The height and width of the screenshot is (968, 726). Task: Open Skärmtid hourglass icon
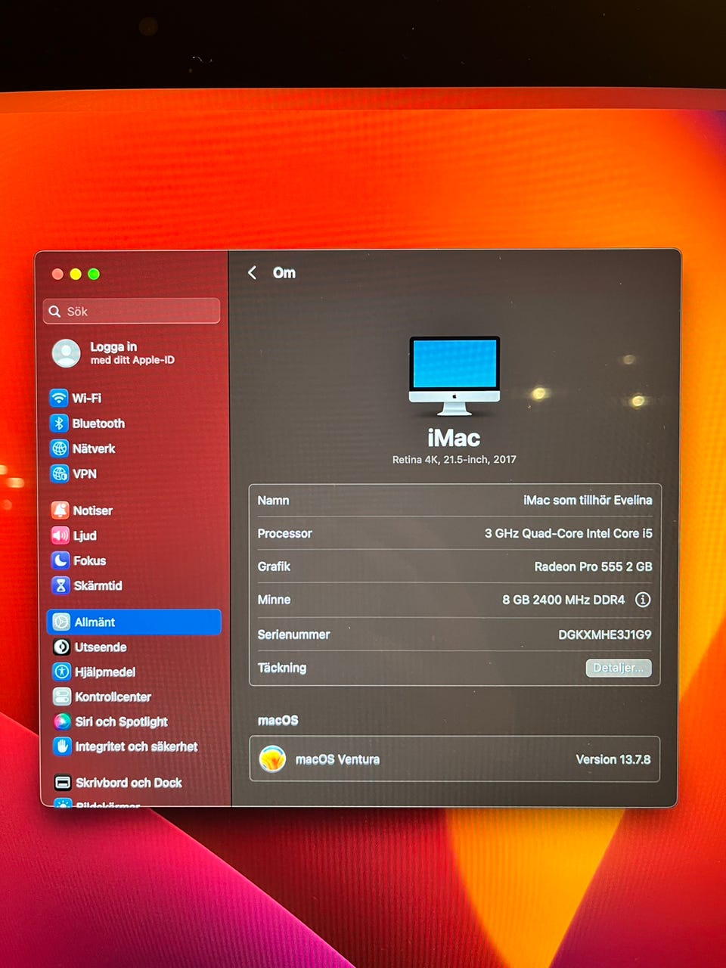(x=60, y=585)
